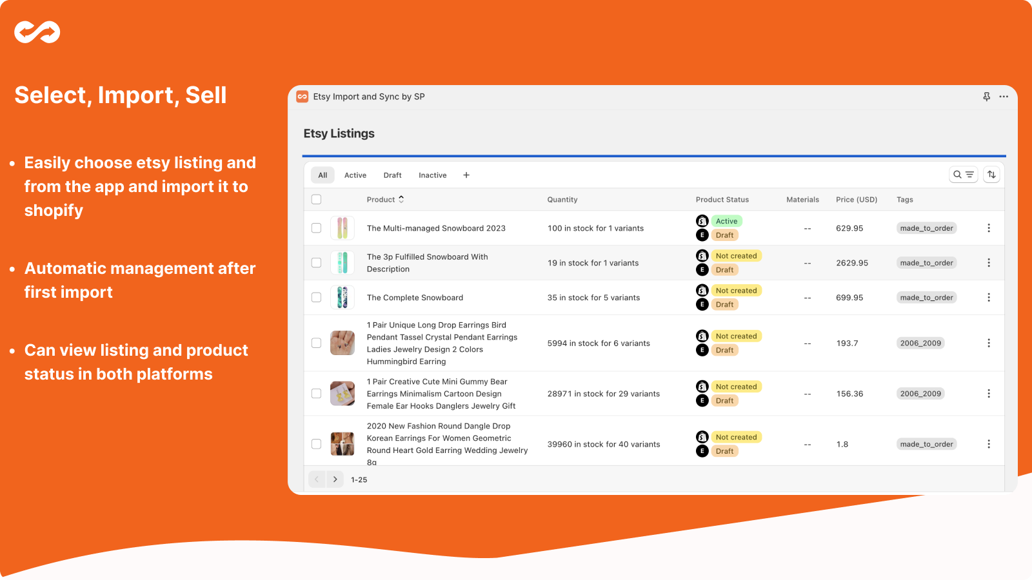The height and width of the screenshot is (580, 1032).
Task: Open row actions for The Complete Snowboard
Action: click(x=989, y=298)
